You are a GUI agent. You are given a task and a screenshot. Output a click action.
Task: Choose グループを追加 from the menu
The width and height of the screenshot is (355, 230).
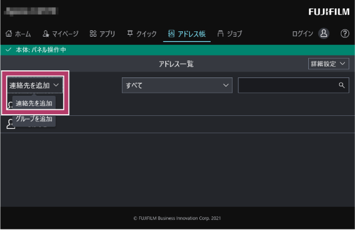34,119
